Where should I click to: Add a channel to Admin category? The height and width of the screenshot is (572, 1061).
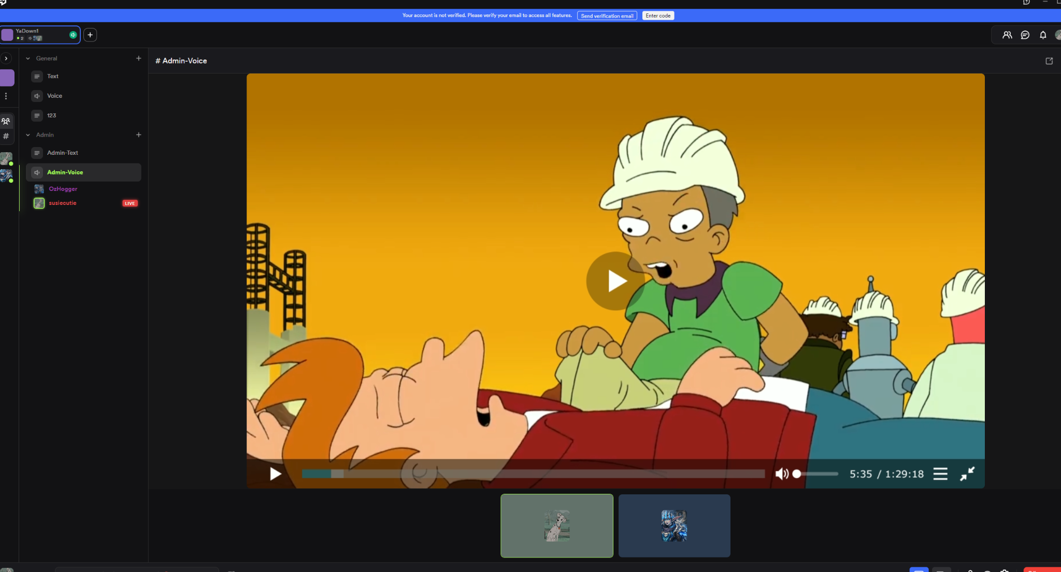tap(138, 135)
